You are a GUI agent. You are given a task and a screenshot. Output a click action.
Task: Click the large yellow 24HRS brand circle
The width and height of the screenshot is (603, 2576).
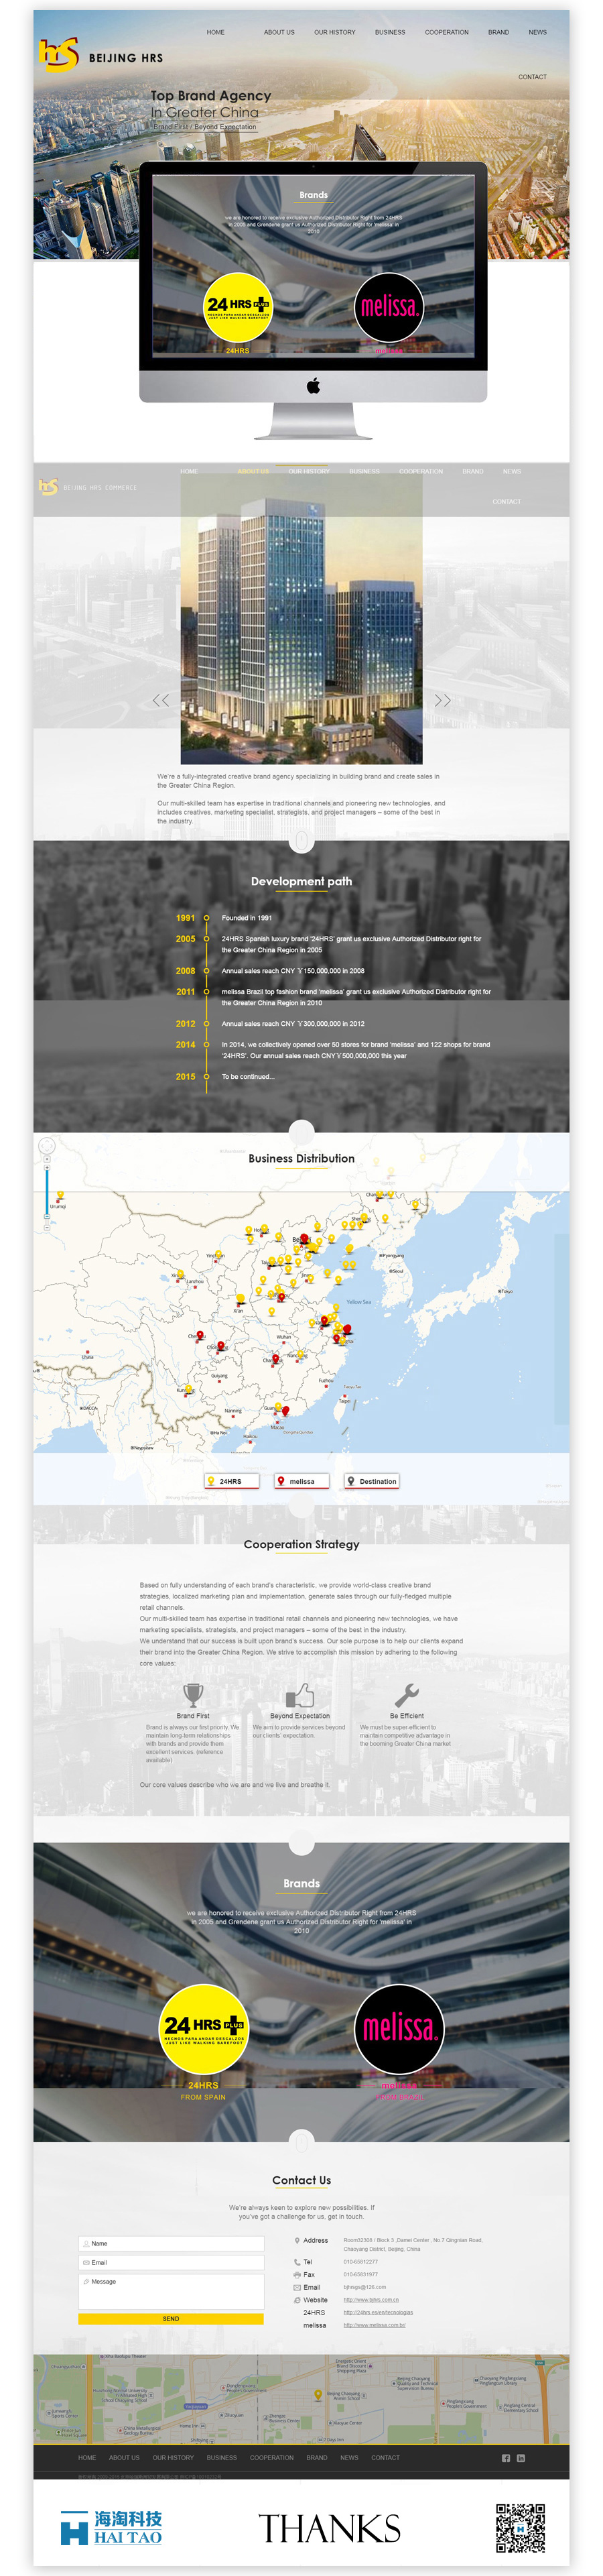pyautogui.click(x=204, y=2029)
